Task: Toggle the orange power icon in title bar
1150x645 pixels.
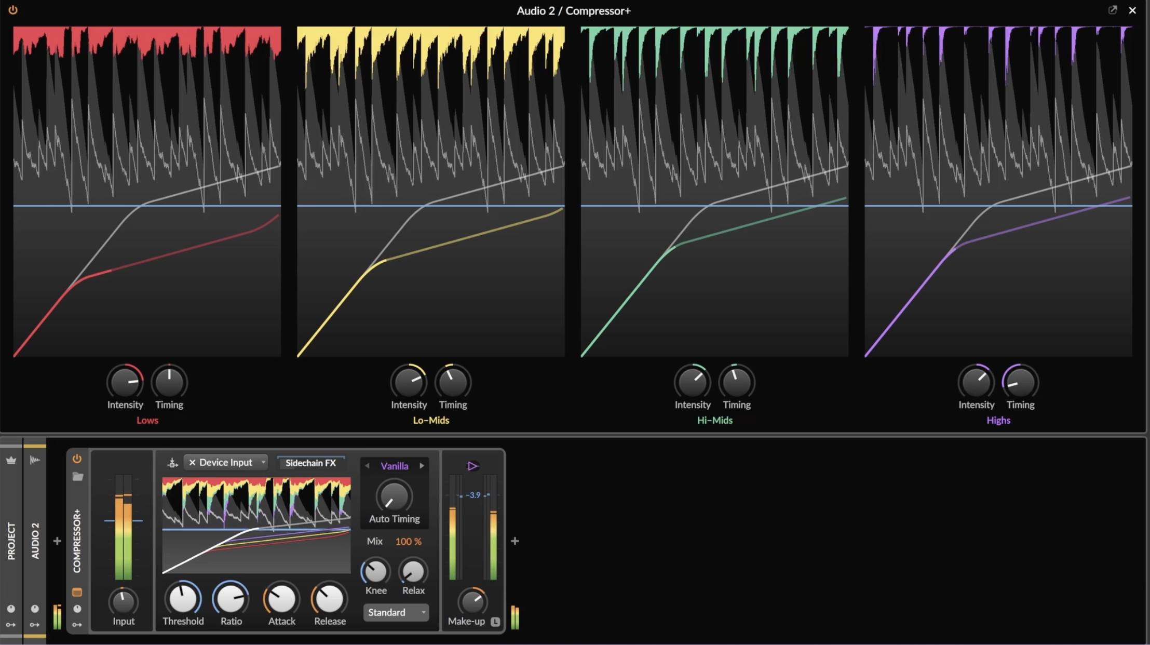Action: 13,10
